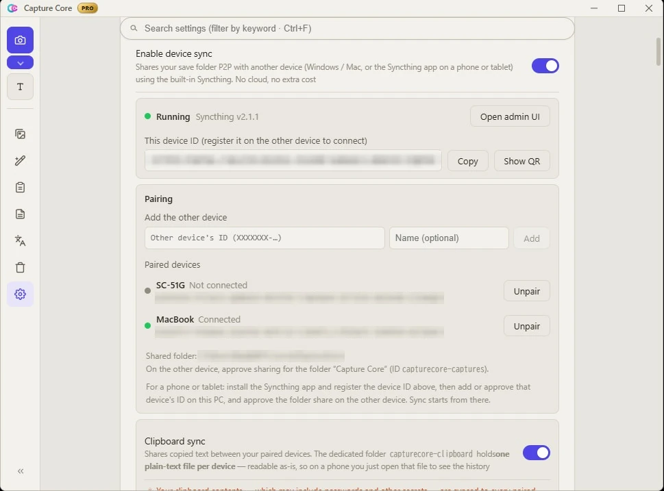Click the vertical scrollbar thumb

point(658,51)
